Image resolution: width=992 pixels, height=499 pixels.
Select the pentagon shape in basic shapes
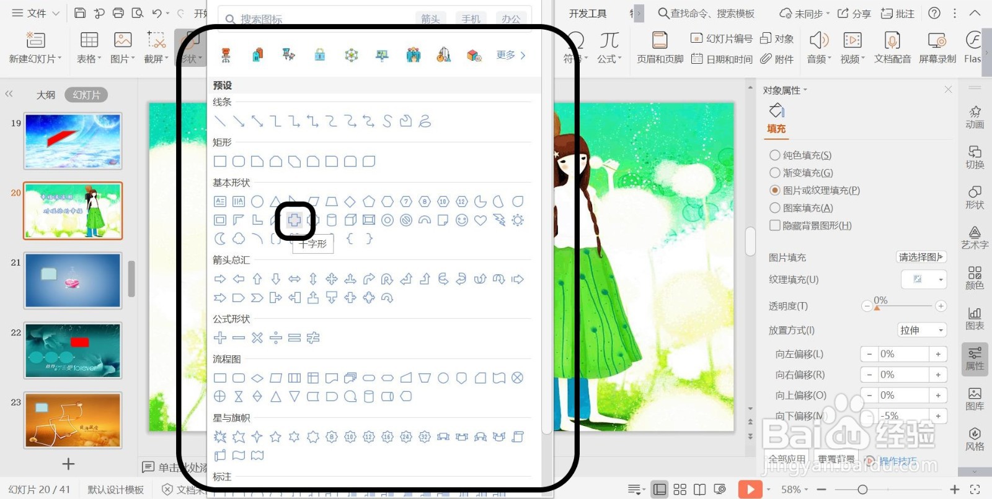point(369,201)
